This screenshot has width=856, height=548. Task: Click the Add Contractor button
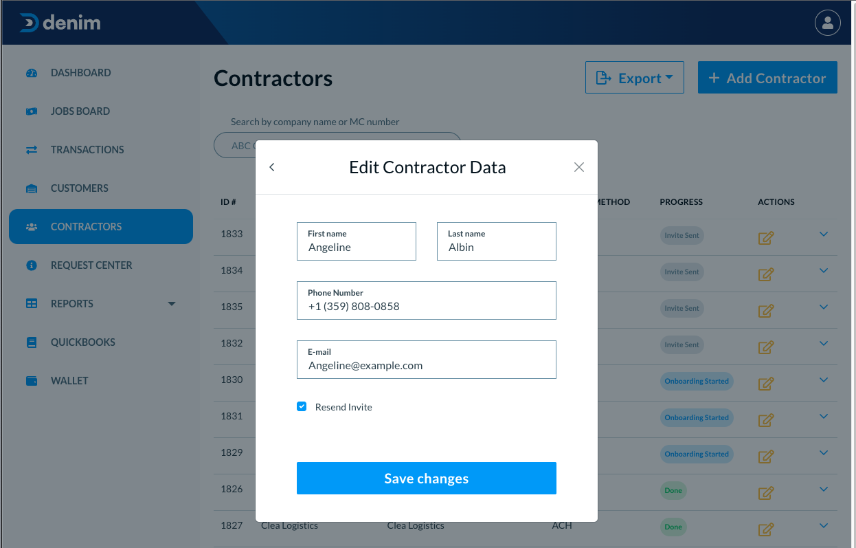767,78
